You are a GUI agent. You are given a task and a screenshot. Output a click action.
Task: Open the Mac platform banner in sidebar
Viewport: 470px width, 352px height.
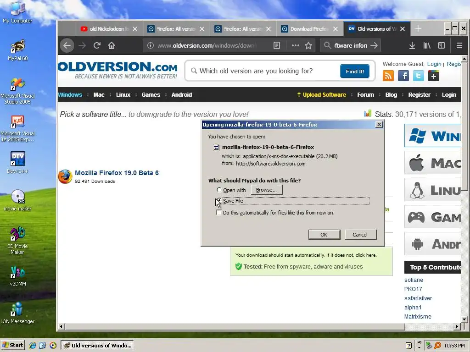[x=432, y=163]
